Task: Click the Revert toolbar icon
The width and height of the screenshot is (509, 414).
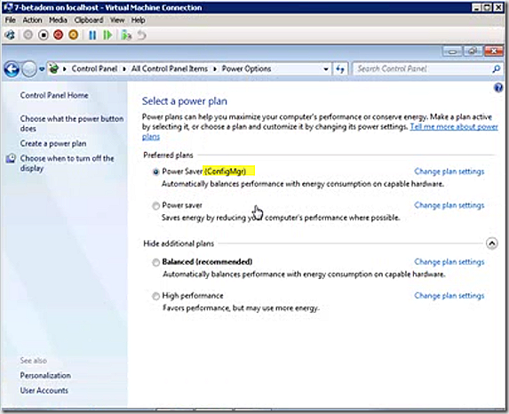Action: [x=141, y=35]
